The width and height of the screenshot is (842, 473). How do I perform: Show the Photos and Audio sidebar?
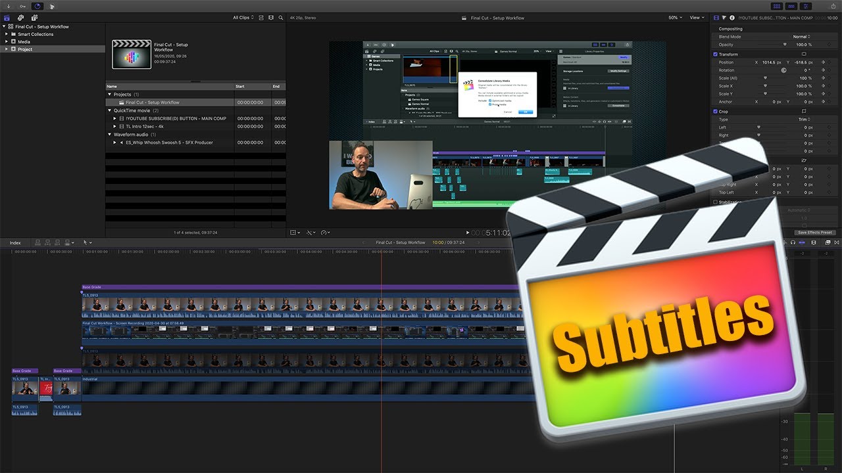[x=21, y=18]
